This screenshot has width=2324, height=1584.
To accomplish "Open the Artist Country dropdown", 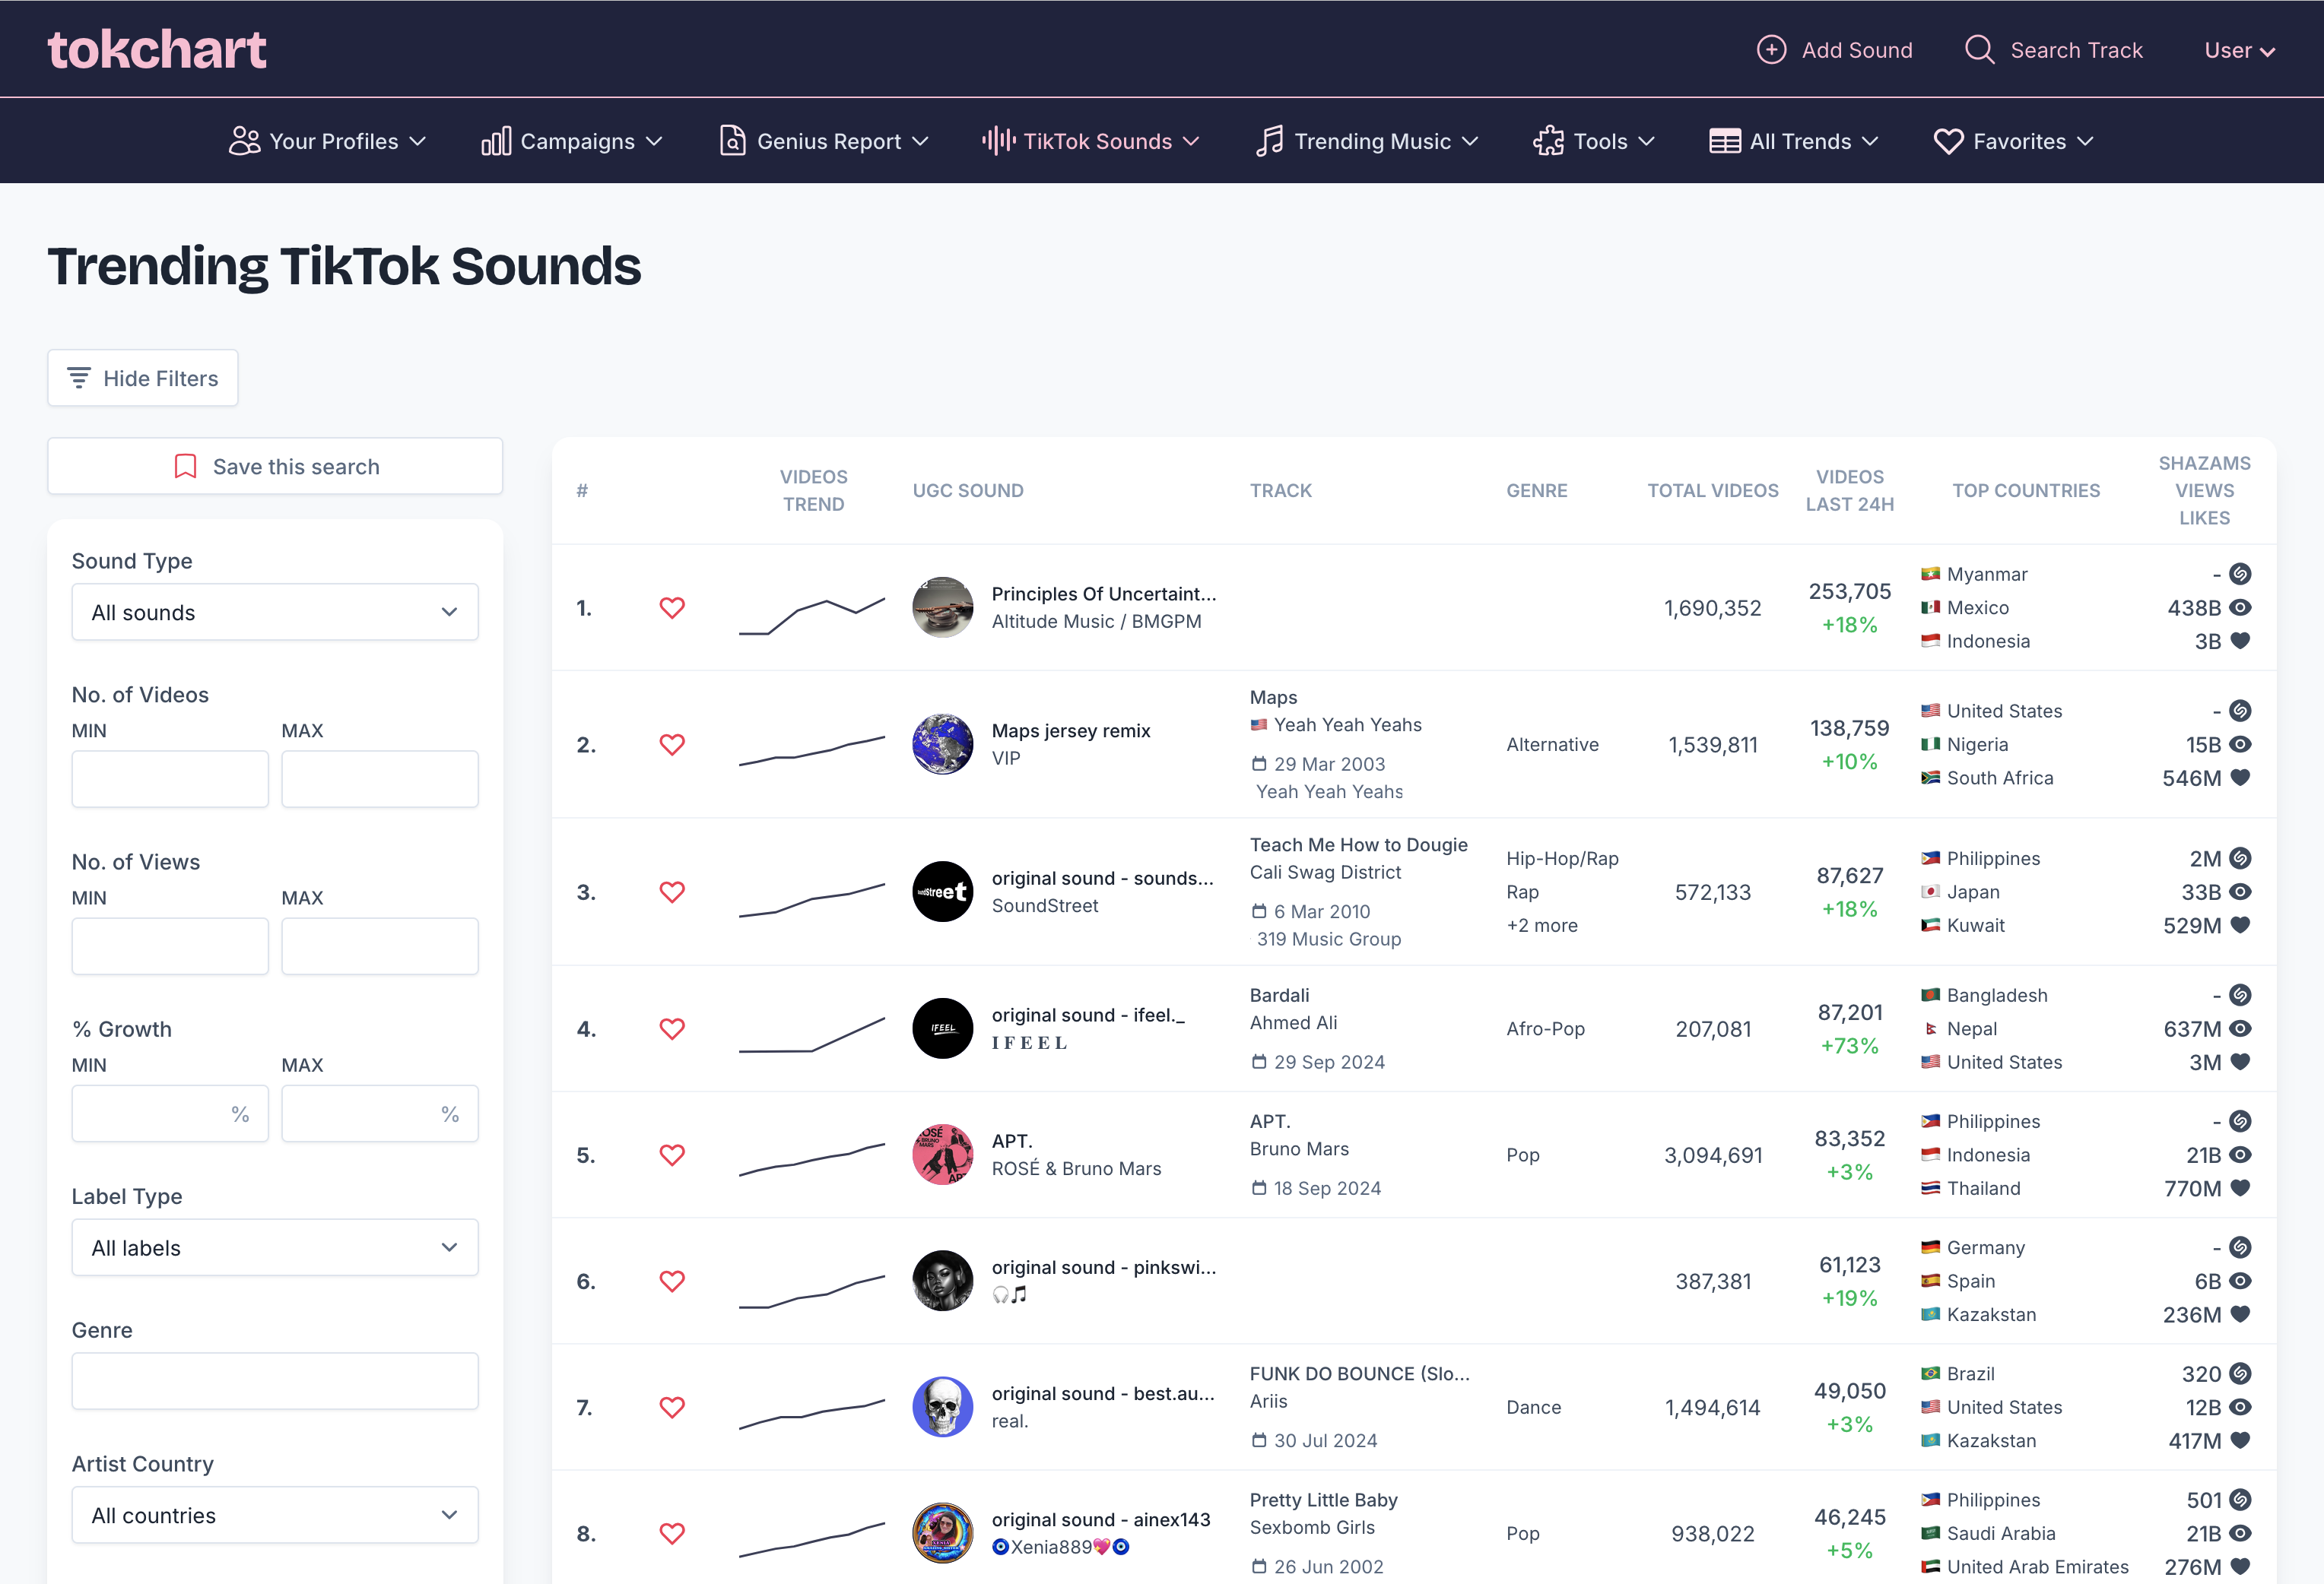I will click(275, 1515).
